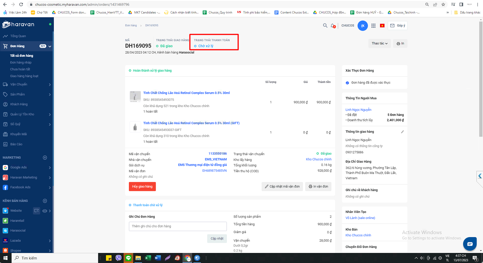Click Cập nhật mã vận đơn button
483x263 pixels.
click(282, 187)
